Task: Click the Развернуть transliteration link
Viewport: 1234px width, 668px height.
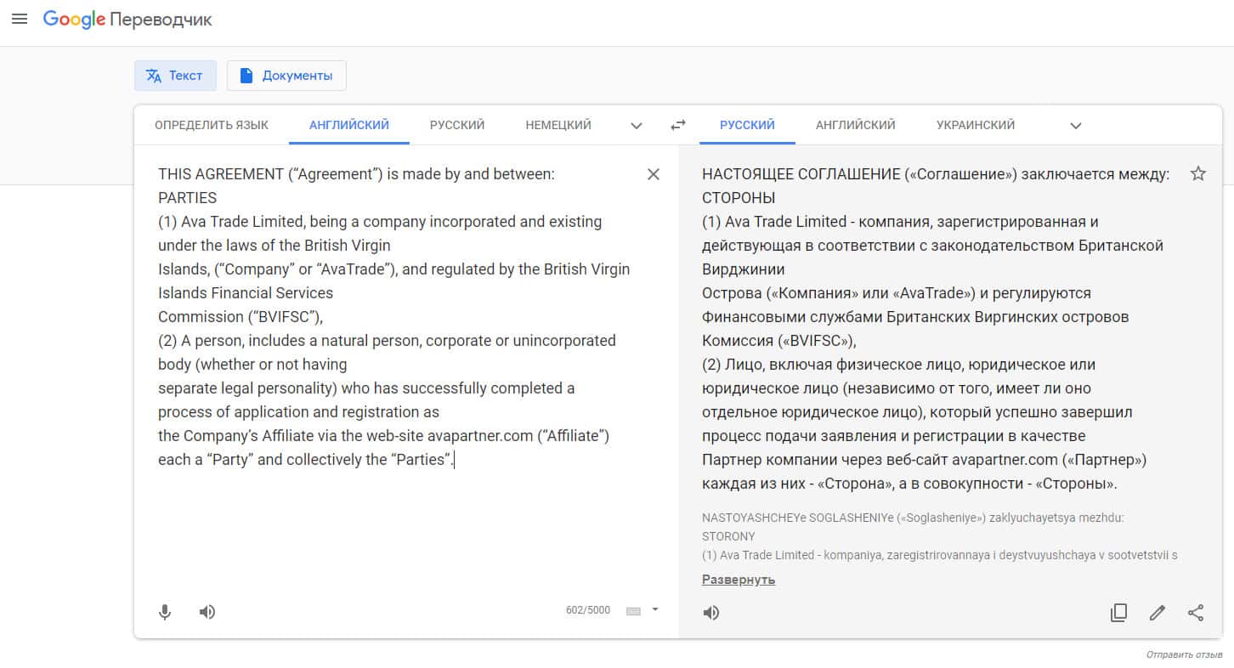Action: pos(739,580)
